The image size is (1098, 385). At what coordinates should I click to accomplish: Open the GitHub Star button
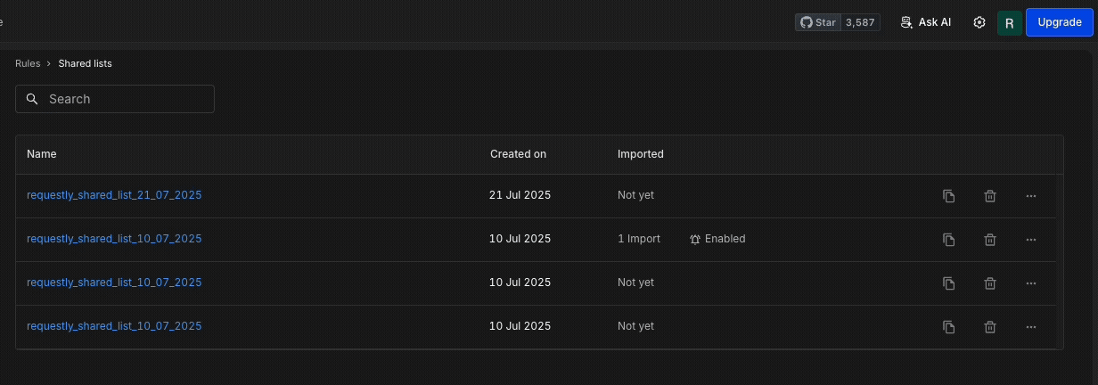point(838,22)
